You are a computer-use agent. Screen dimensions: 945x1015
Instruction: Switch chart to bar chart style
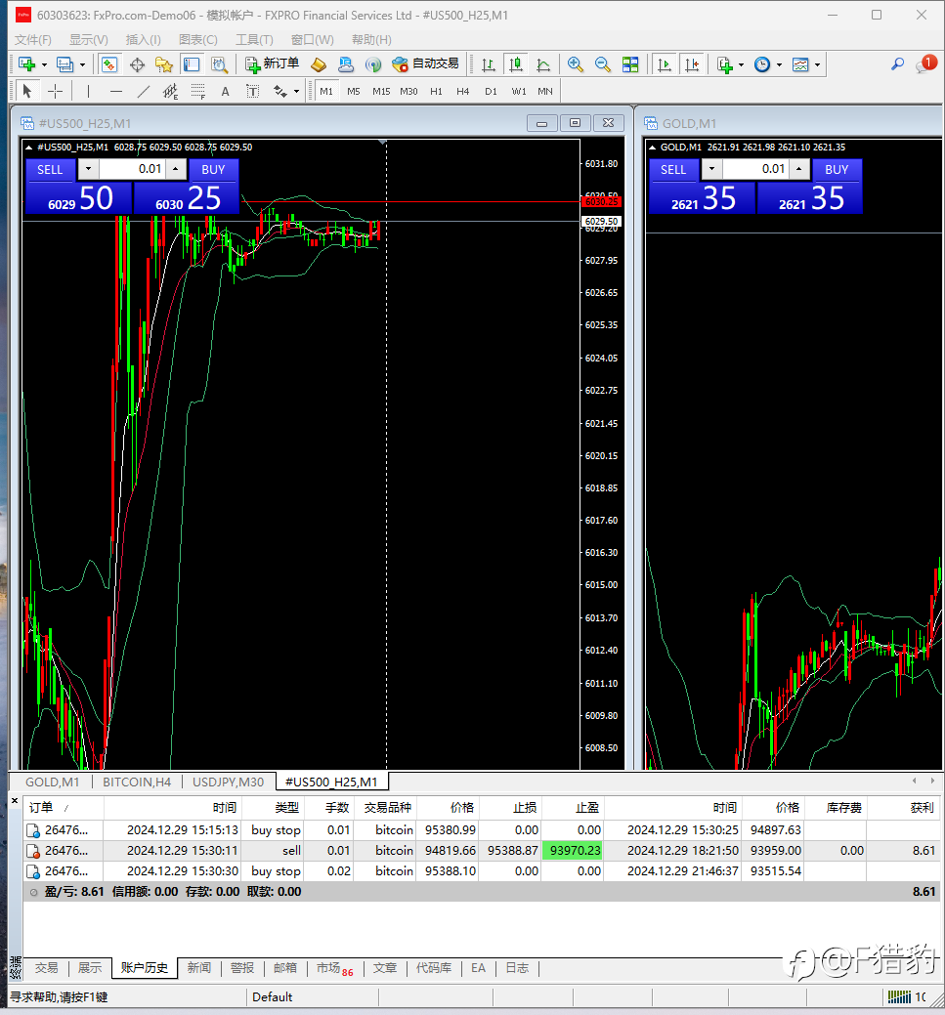pos(489,64)
